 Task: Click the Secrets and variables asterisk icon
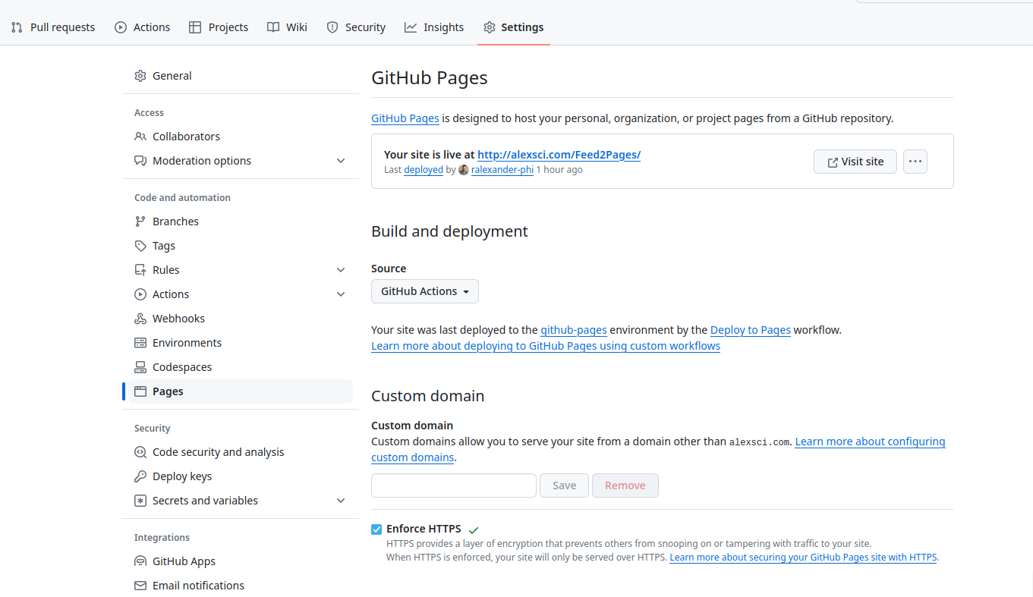click(140, 501)
